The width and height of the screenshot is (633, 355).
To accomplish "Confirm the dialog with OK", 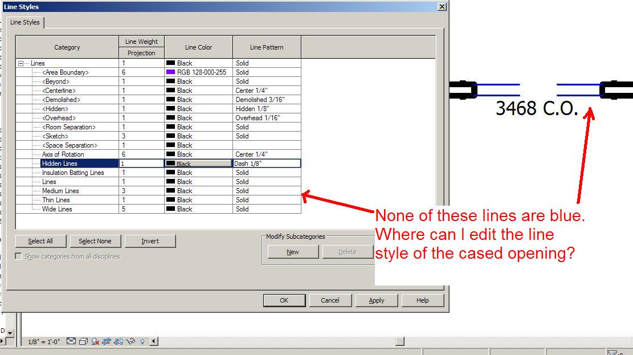I will pos(284,300).
